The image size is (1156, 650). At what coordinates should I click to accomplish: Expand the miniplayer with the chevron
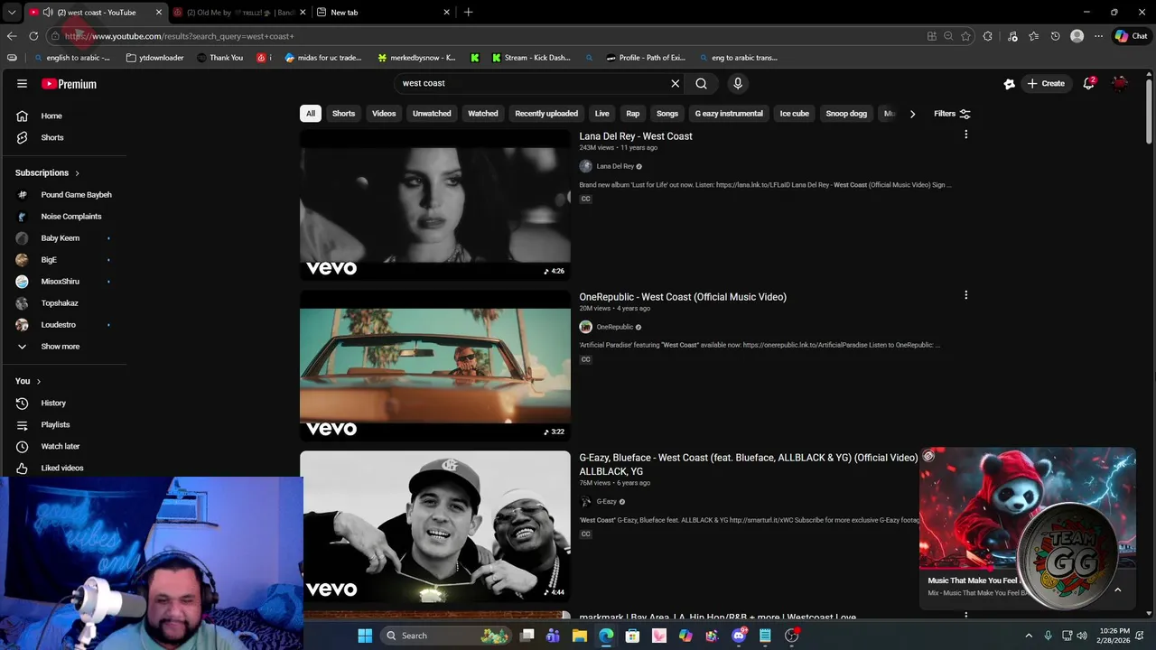click(1117, 590)
